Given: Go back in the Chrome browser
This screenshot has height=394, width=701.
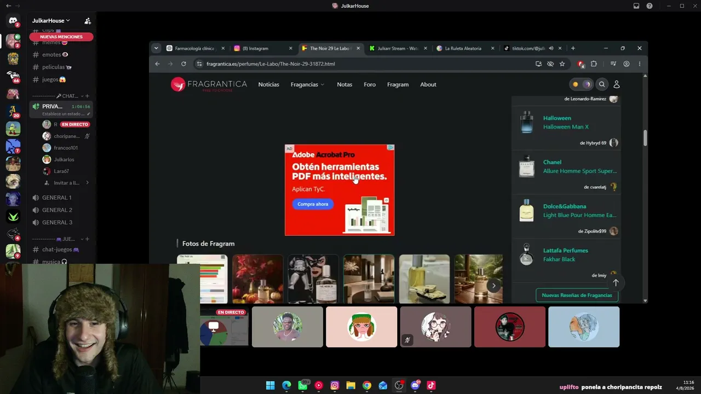Looking at the screenshot, I should point(157,64).
